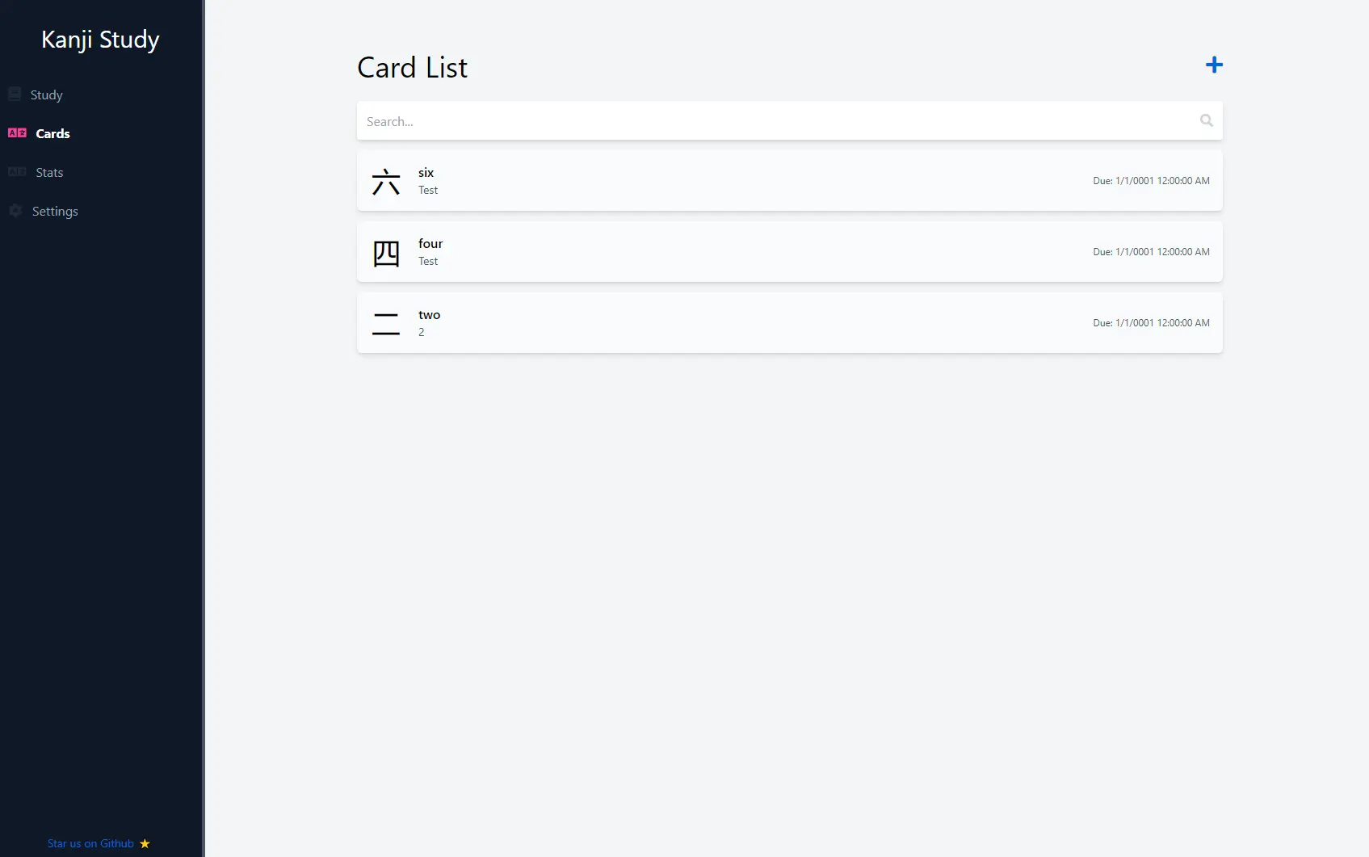Select Cards in the navigation menu
Screen dimensions: 1369x857
click(52, 132)
